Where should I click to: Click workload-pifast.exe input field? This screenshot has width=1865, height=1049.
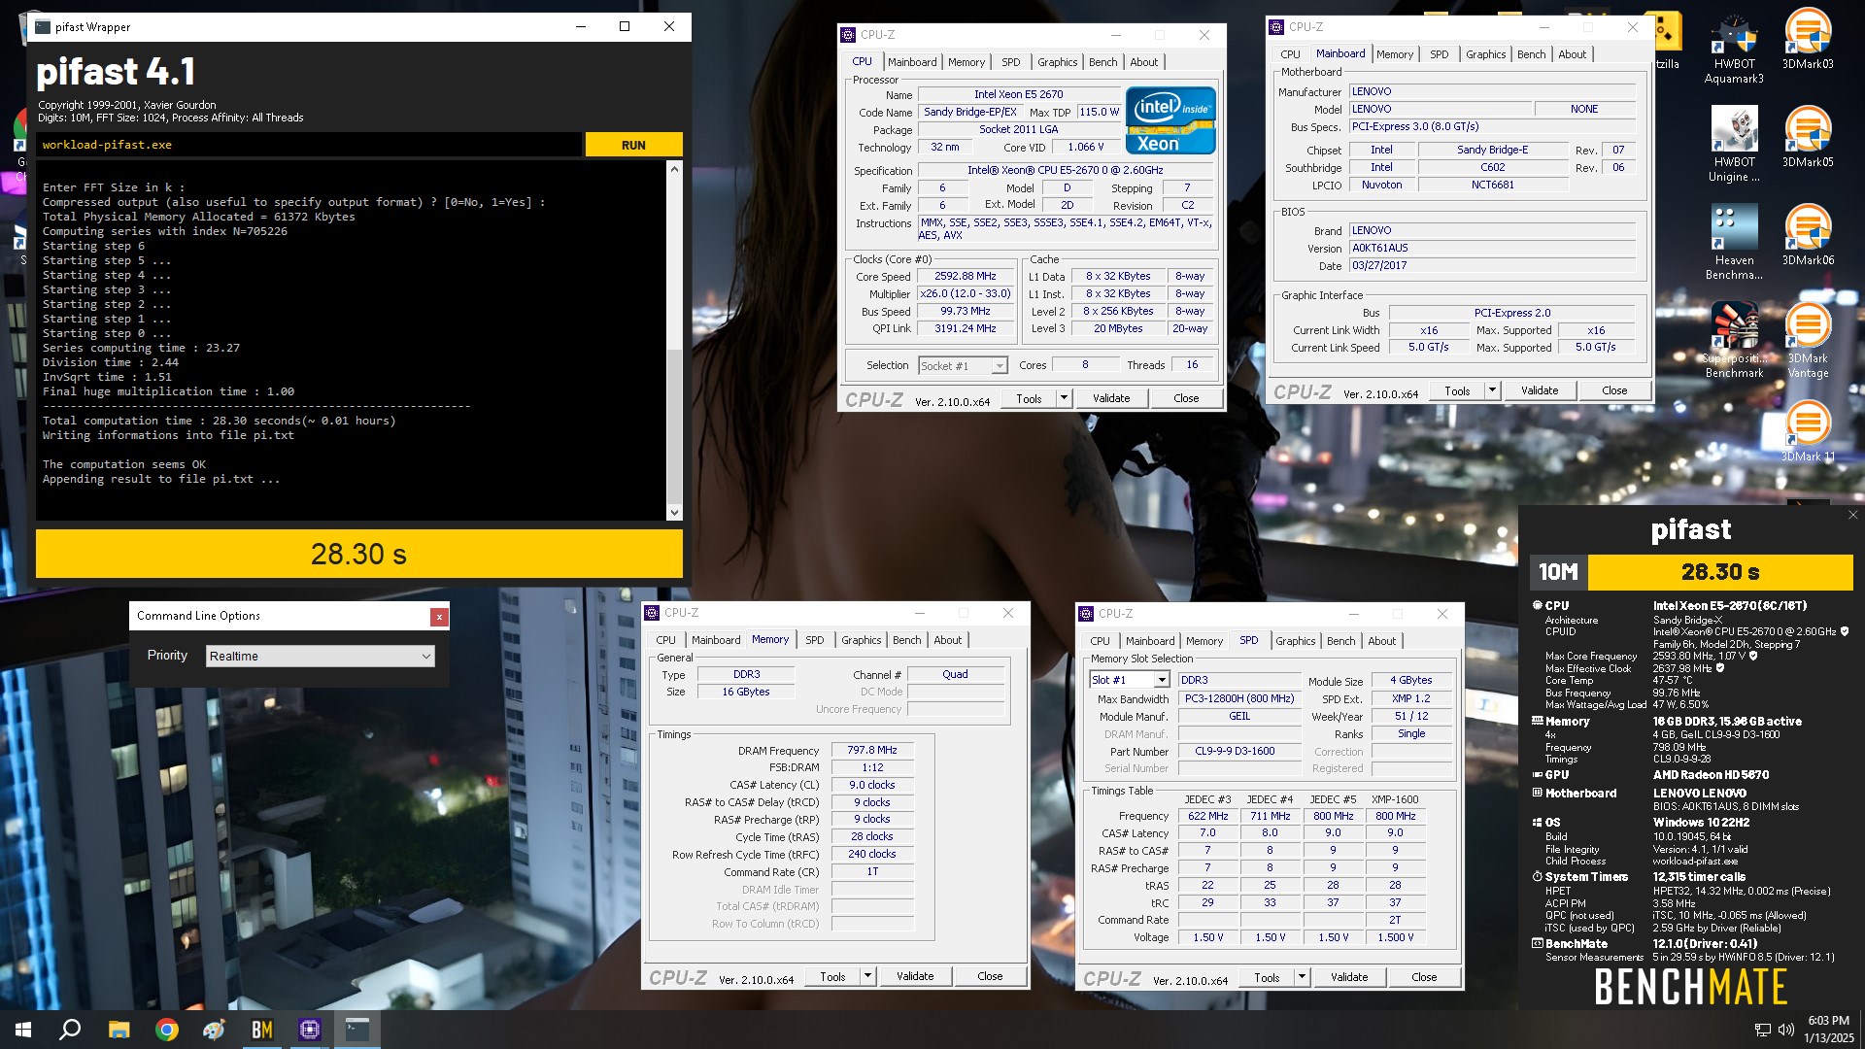[x=309, y=145]
